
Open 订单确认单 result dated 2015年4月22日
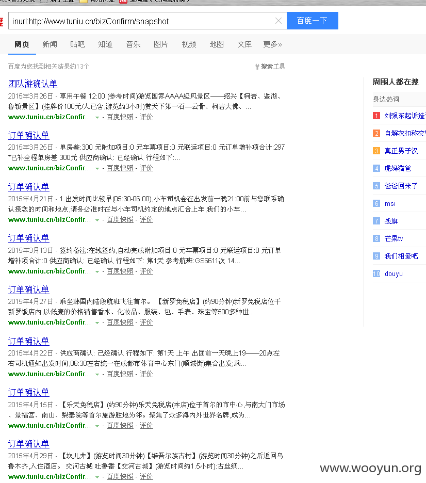coord(29,341)
